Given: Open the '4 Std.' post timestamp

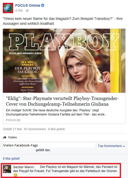Looking at the screenshot, I should (x=19, y=11).
